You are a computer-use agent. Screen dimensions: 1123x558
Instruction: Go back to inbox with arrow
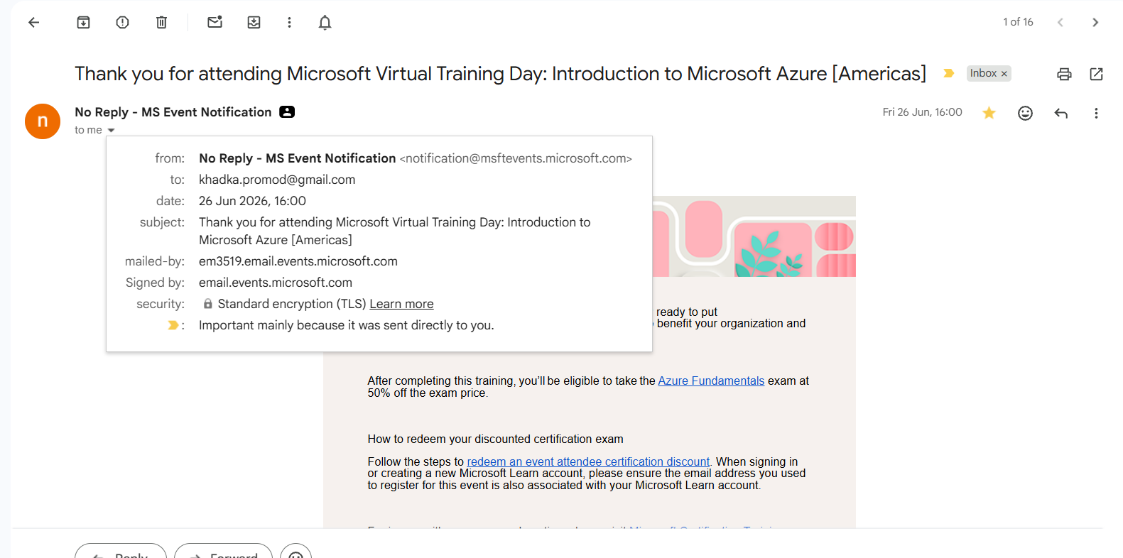click(x=33, y=23)
